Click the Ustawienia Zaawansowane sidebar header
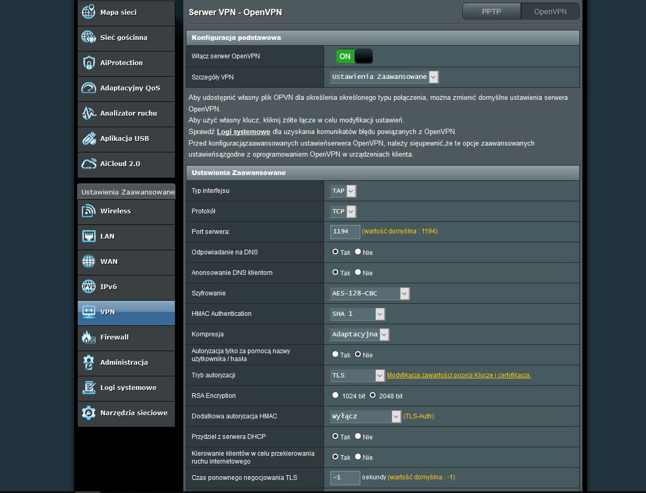This screenshot has width=646, height=493. [127, 192]
